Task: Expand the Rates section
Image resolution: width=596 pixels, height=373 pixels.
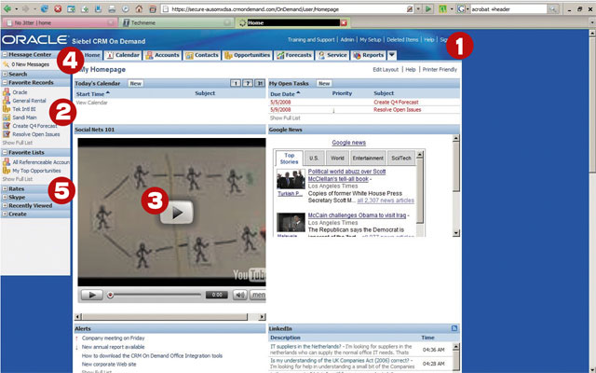Action: click(5, 188)
